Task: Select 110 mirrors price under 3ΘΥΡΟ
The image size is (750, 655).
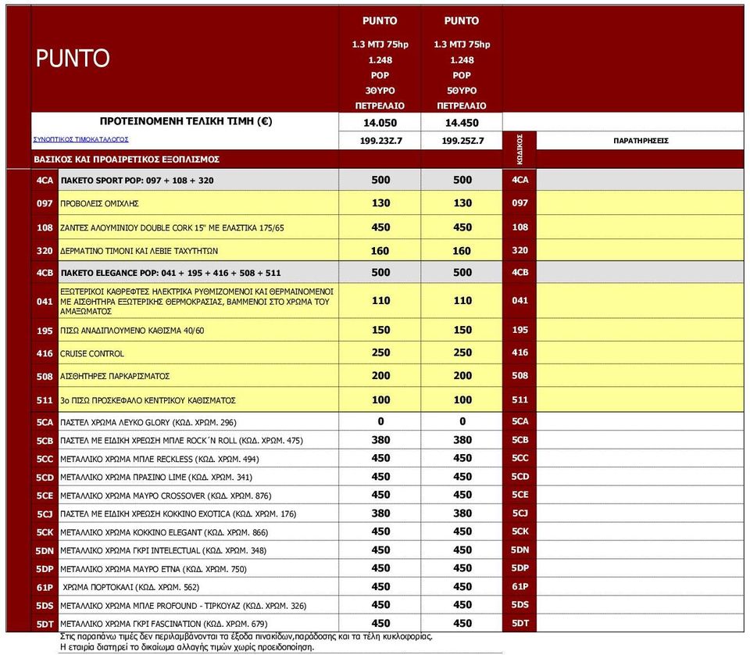Action: tap(380, 301)
